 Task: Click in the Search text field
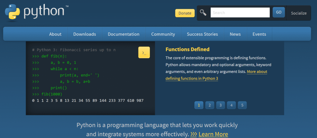(x=240, y=13)
